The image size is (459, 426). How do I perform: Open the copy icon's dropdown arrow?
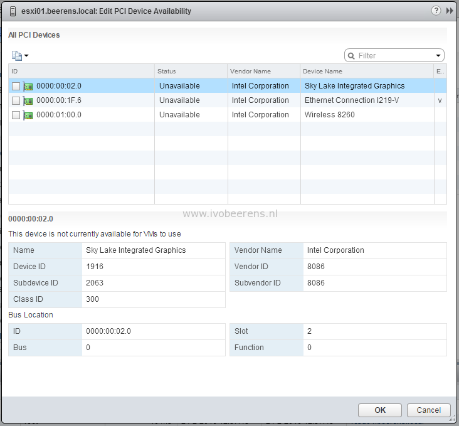coord(26,55)
